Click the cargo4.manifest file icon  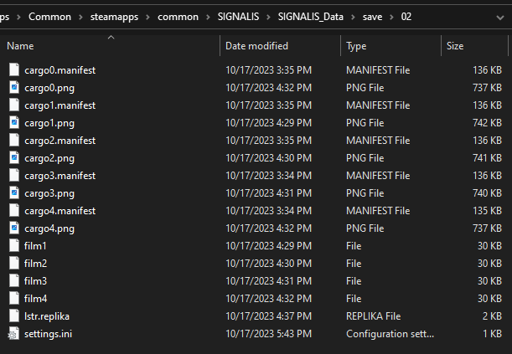(x=13, y=211)
